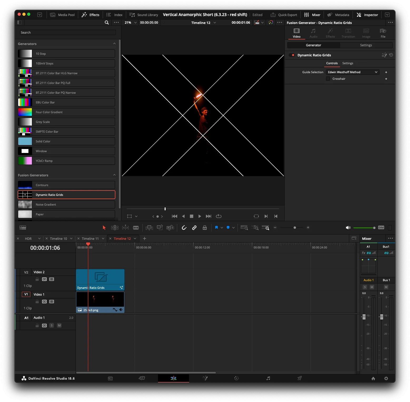Switch to the inspector Settings tab

coord(366,45)
